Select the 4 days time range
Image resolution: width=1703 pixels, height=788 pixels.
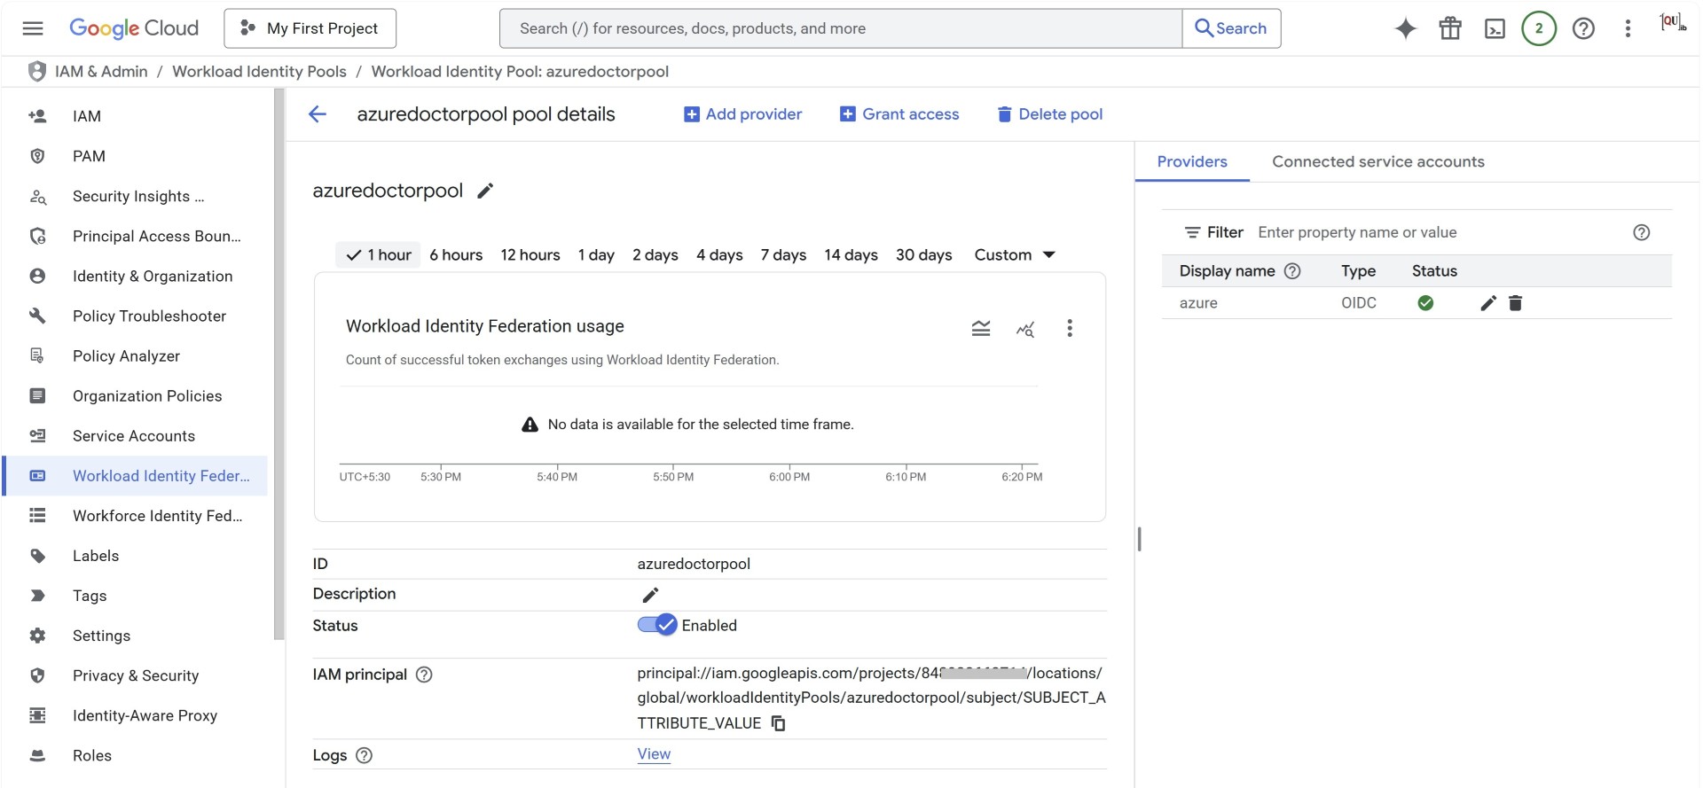(x=719, y=255)
